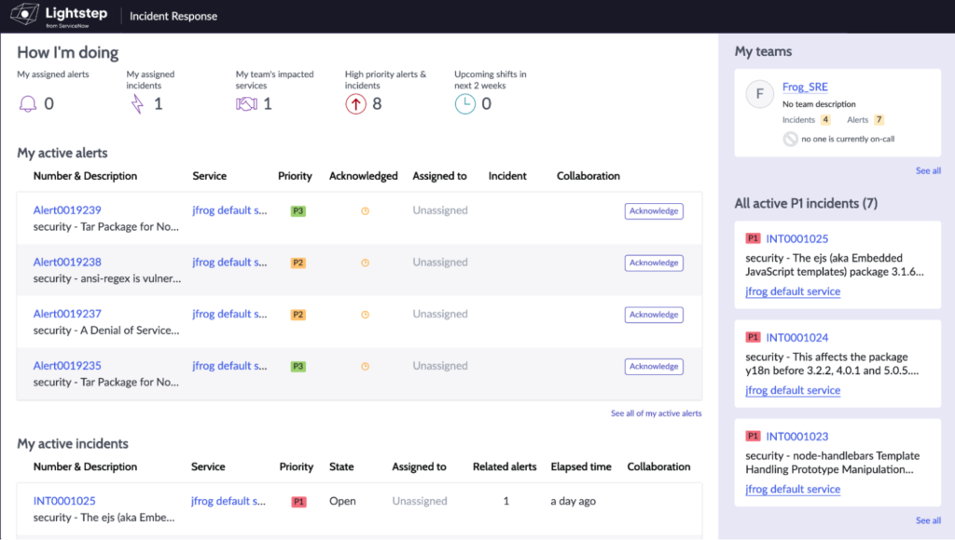Open incident INT0001024 in P1 list
Screen dimensions: 955x540
coord(796,338)
